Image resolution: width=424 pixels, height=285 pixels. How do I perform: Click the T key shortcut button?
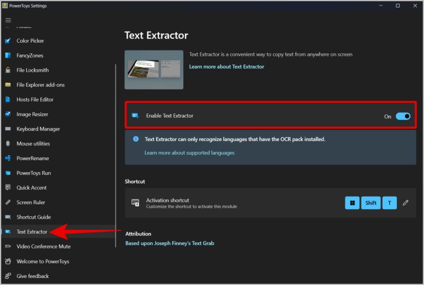coord(389,203)
